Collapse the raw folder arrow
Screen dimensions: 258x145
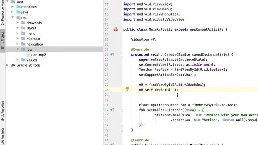point(17,49)
